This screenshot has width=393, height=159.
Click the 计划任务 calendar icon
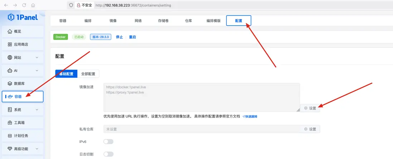click(x=10, y=136)
